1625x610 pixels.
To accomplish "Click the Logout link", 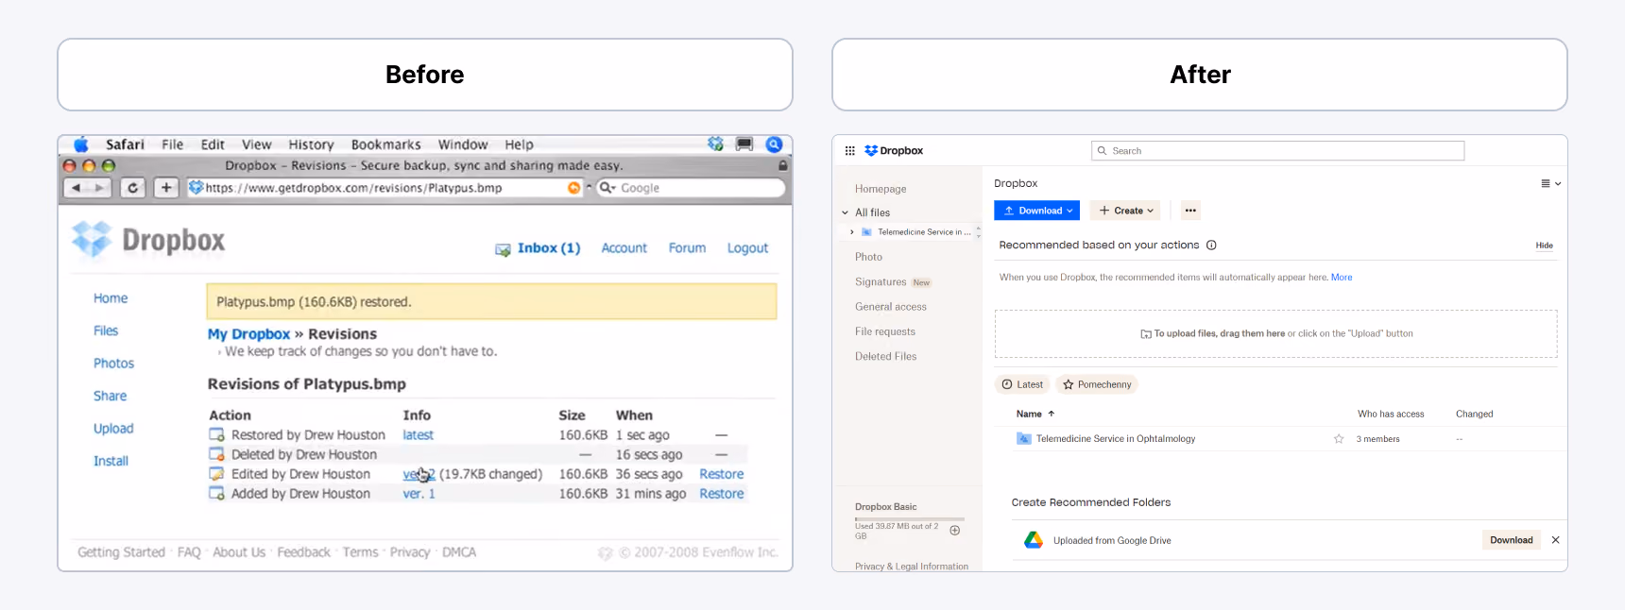I will coord(747,248).
